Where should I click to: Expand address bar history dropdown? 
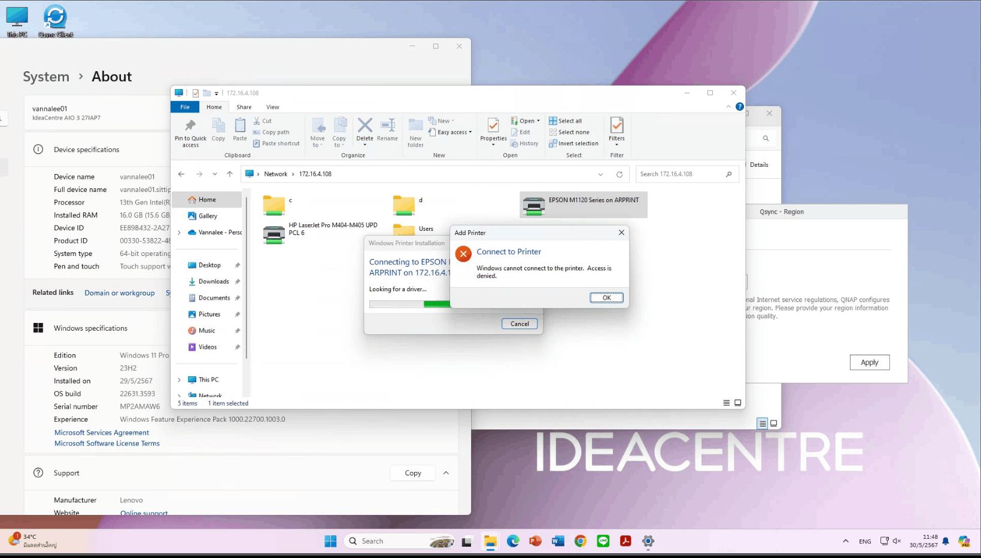click(x=600, y=175)
